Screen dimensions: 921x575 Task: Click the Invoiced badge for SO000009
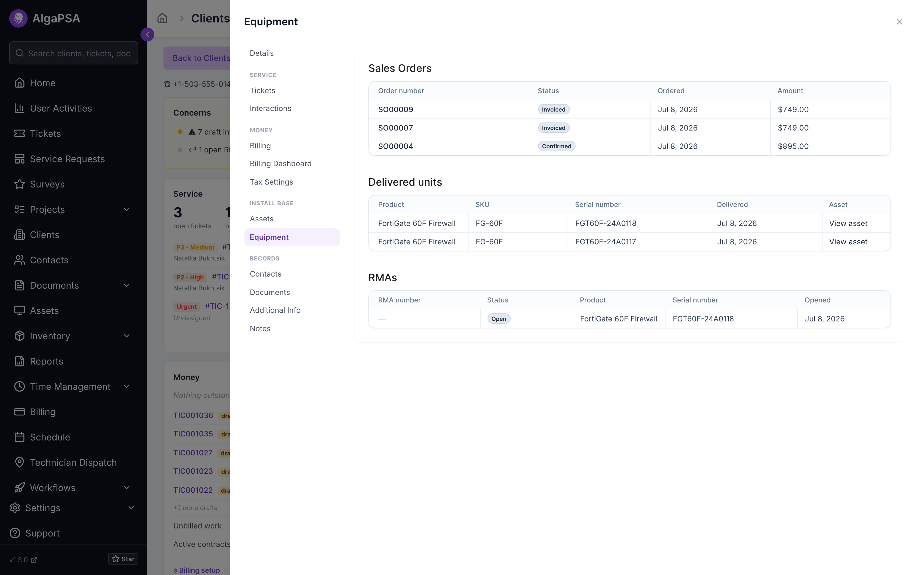[x=553, y=109]
